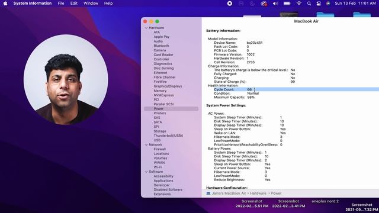
Task: Select NVMExpress in the sidebar
Action: click(163, 95)
